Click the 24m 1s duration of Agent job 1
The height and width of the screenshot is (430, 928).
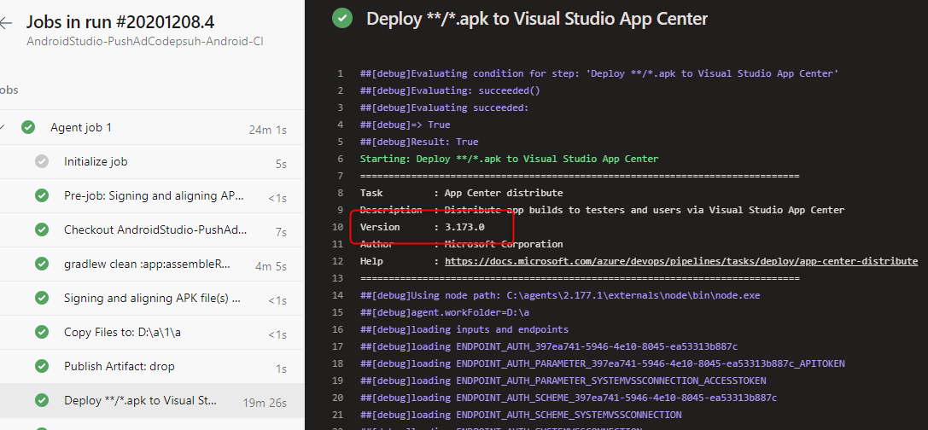[267, 131]
